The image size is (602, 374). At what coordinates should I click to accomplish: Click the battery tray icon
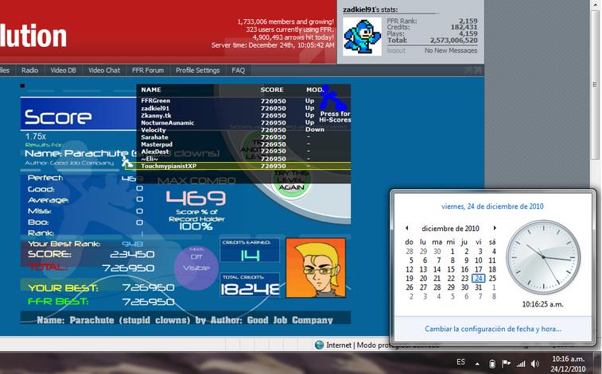point(491,363)
